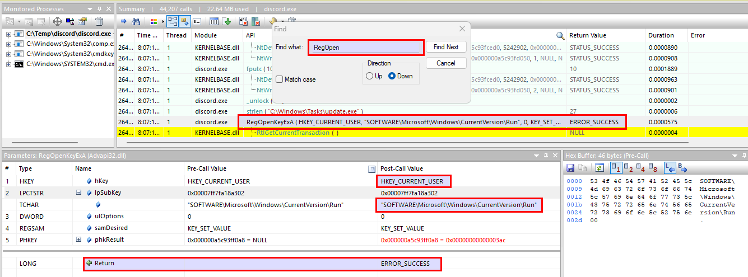748x277 pixels.
Task: Click the API red X icon in Summary toolbar
Action: tap(243, 21)
